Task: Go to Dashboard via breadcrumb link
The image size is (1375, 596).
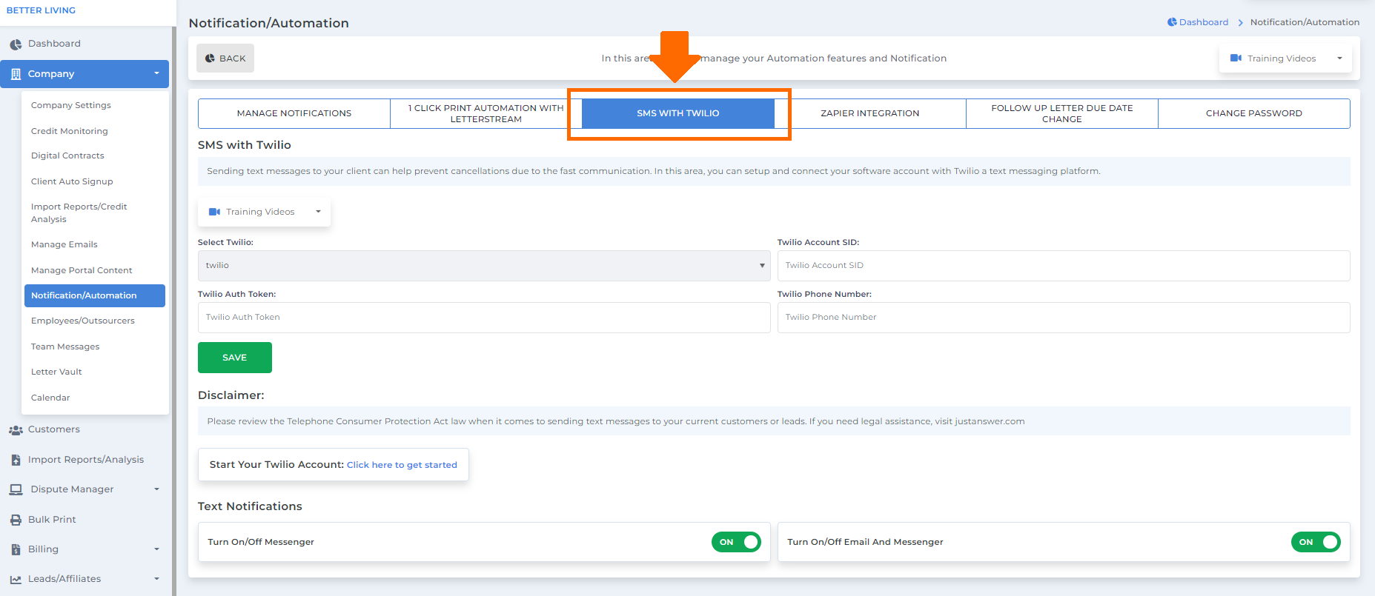Action: [1204, 22]
